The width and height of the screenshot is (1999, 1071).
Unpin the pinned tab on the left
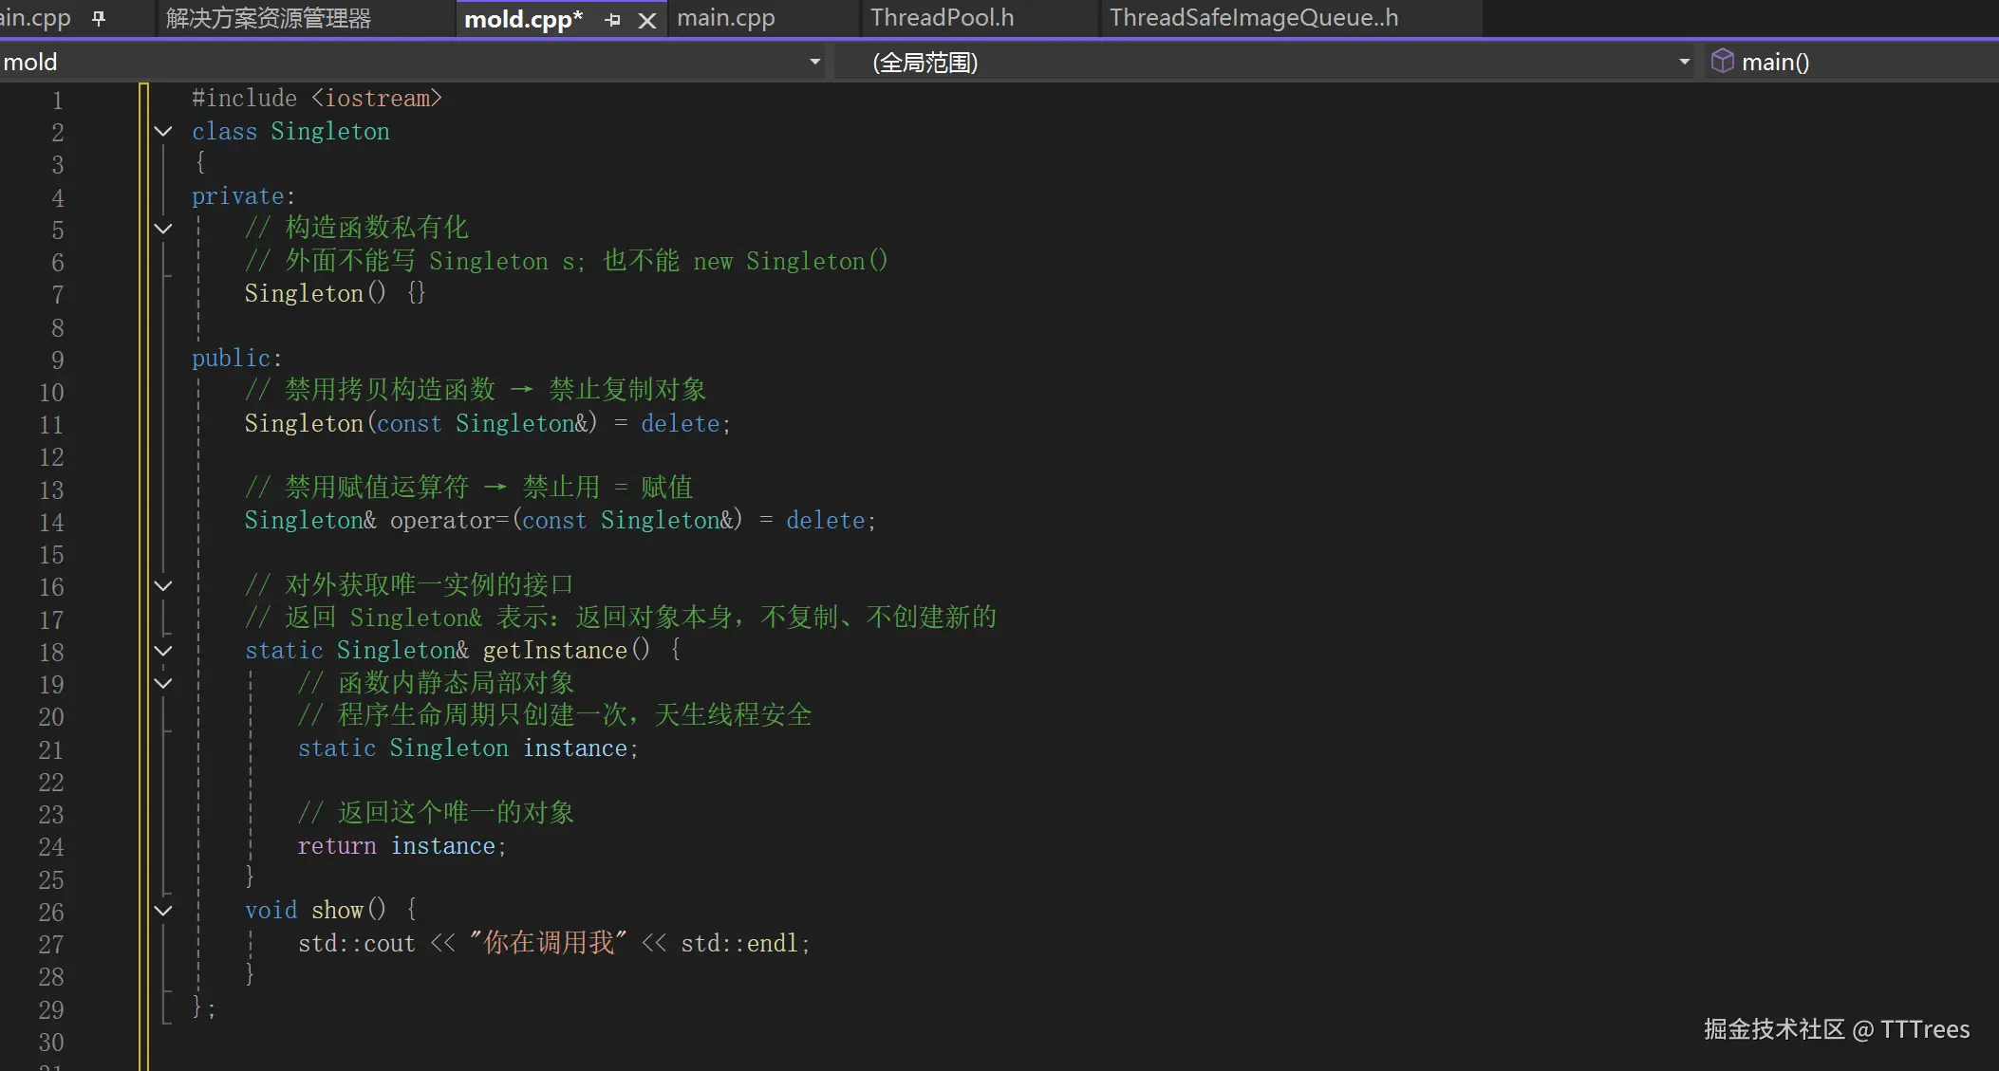tap(99, 18)
